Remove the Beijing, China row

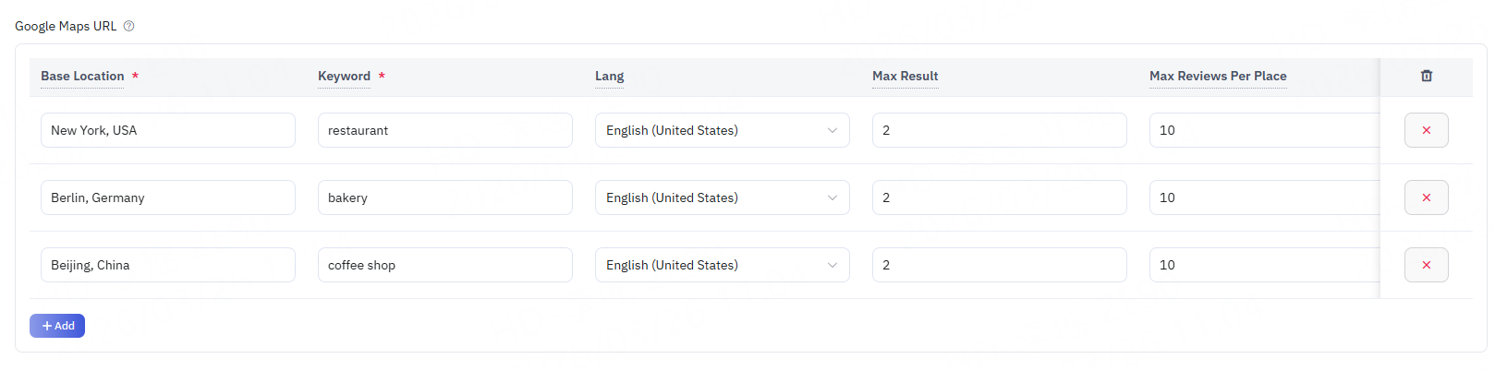(x=1426, y=265)
